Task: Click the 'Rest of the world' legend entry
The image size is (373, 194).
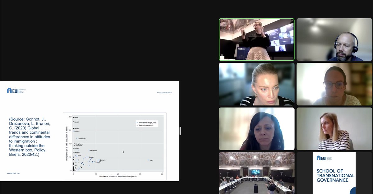Action: click(146, 126)
